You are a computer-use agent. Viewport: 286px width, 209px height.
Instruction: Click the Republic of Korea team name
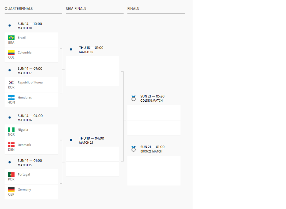pos(30,83)
